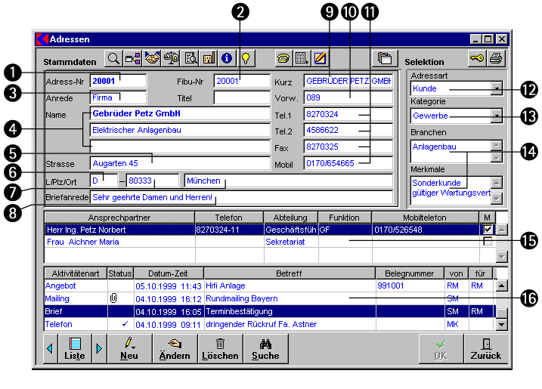The image size is (542, 389).
Task: Click the light bulb icon
Action: pos(245,58)
